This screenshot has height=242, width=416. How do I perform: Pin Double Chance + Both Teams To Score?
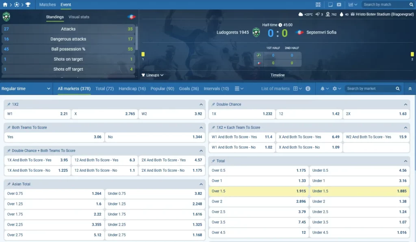tap(9, 151)
